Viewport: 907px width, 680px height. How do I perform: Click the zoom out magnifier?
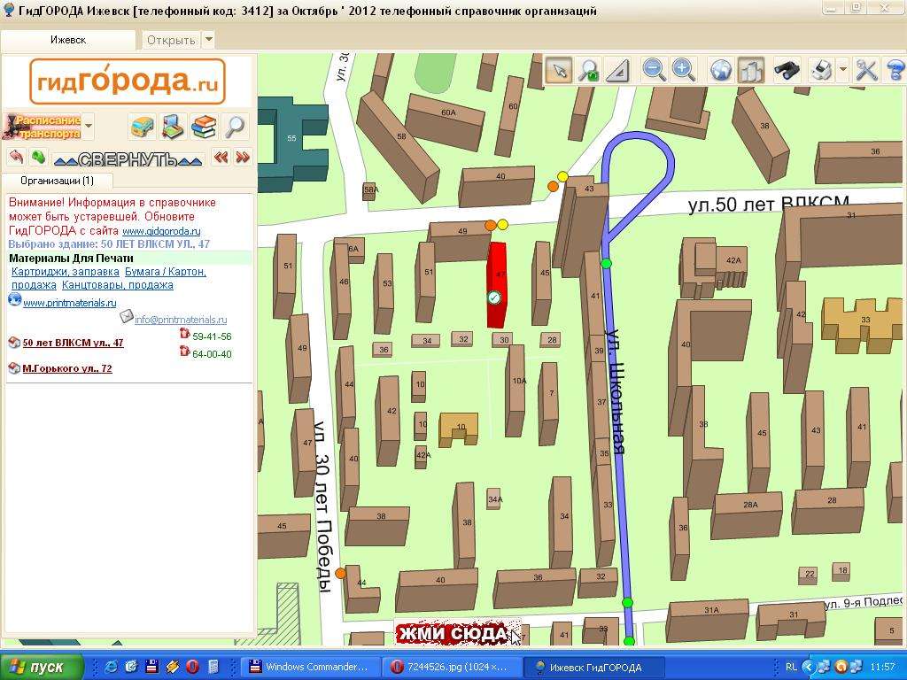point(654,70)
